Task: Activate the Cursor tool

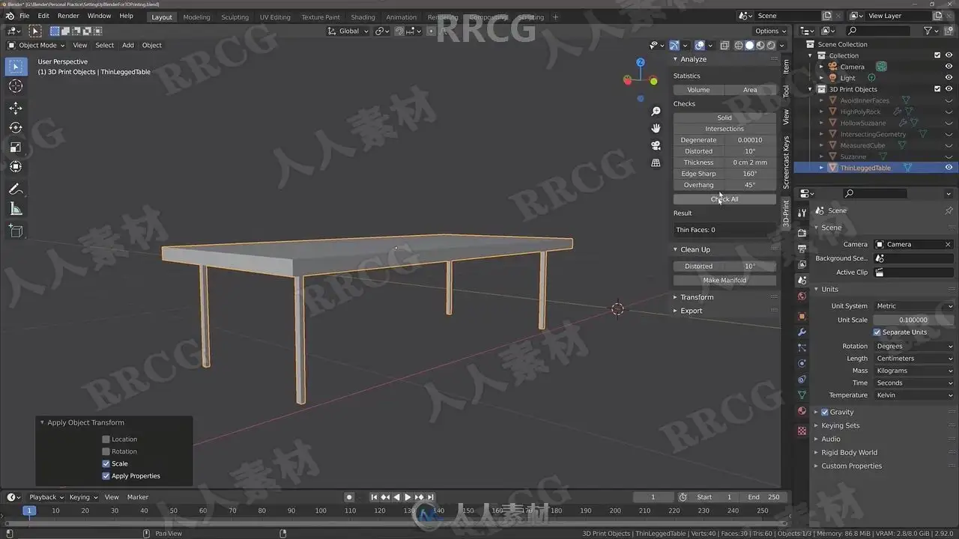Action: coord(16,86)
